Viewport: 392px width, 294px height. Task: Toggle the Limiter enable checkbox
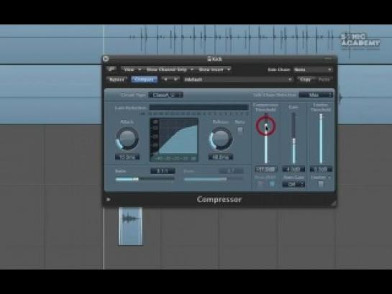coord(321,184)
